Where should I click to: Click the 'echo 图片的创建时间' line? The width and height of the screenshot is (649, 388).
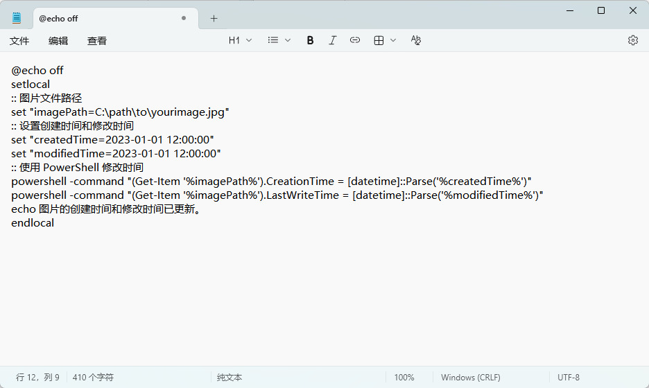(x=106, y=209)
